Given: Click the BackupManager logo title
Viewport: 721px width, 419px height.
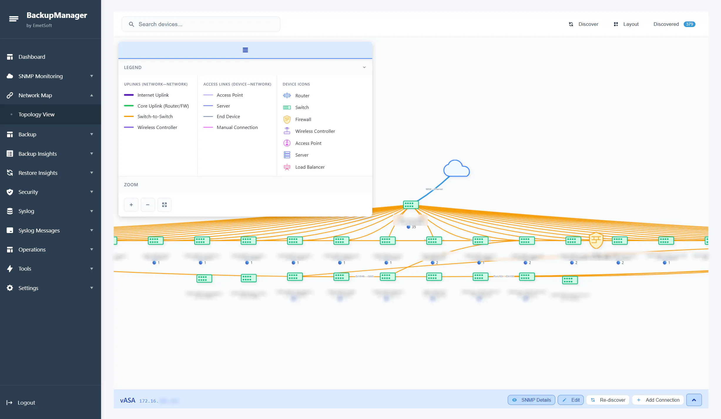Looking at the screenshot, I should [57, 15].
